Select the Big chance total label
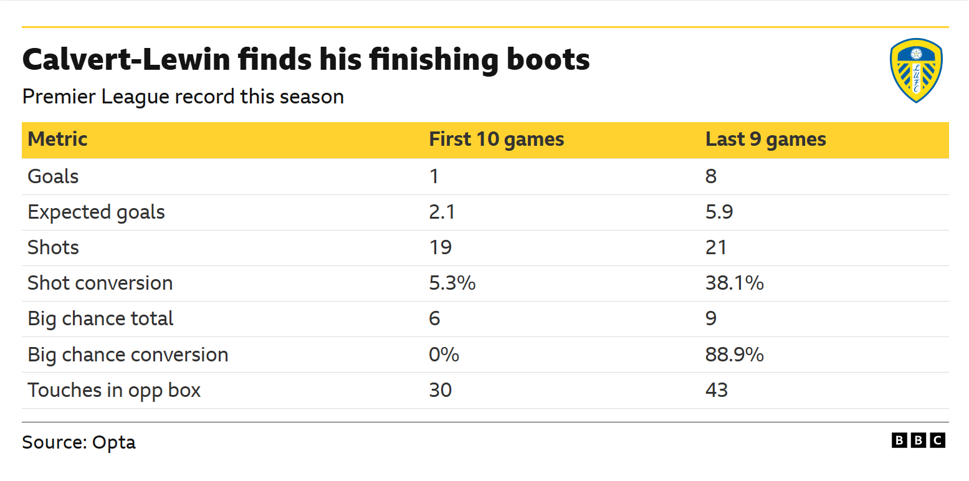Screen dimensions: 969x481 click(101, 319)
